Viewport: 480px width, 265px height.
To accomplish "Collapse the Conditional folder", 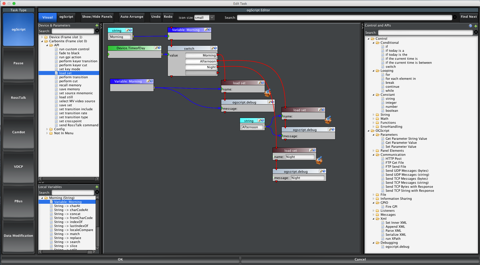I will coord(373,43).
